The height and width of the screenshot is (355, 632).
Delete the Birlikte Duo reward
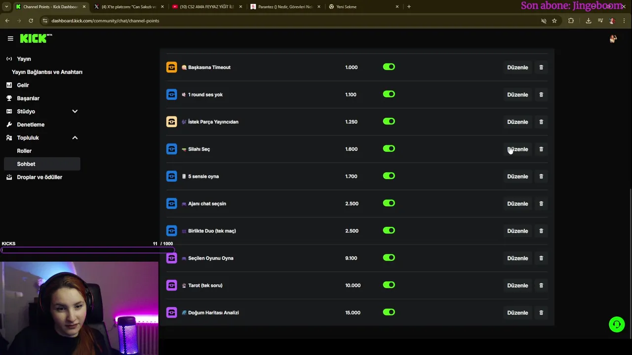point(541,231)
